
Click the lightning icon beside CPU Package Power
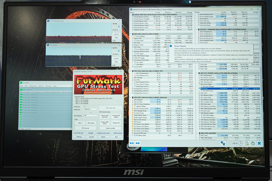click(x=133, y=111)
